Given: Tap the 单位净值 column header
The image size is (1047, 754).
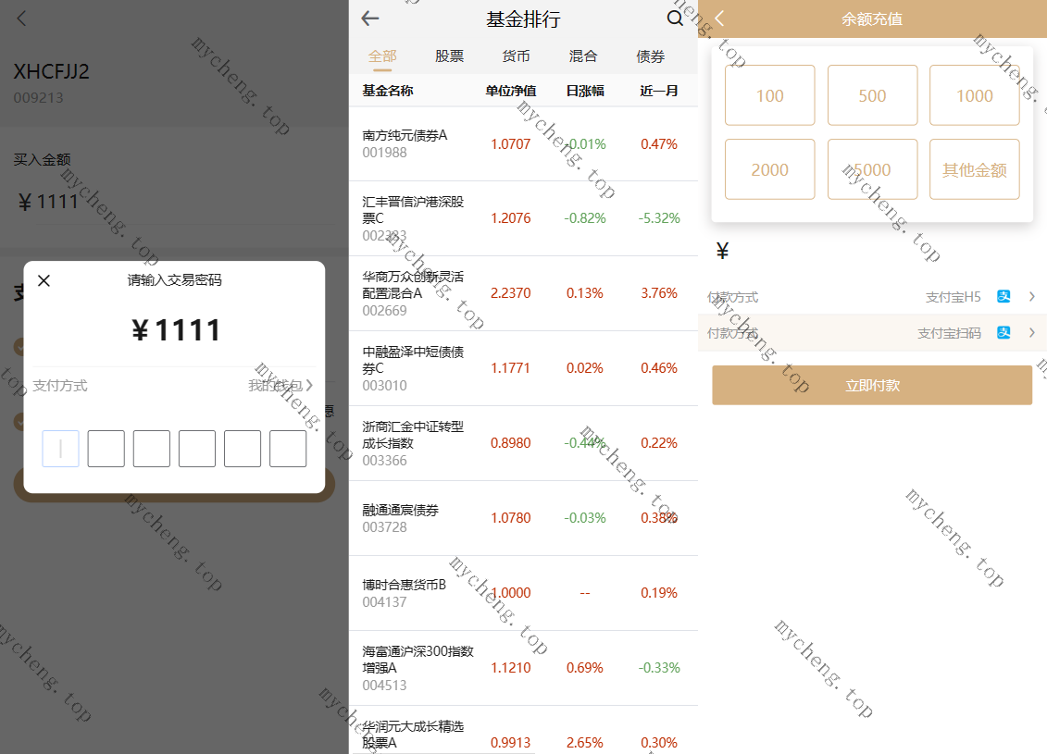Looking at the screenshot, I should pos(511,91).
